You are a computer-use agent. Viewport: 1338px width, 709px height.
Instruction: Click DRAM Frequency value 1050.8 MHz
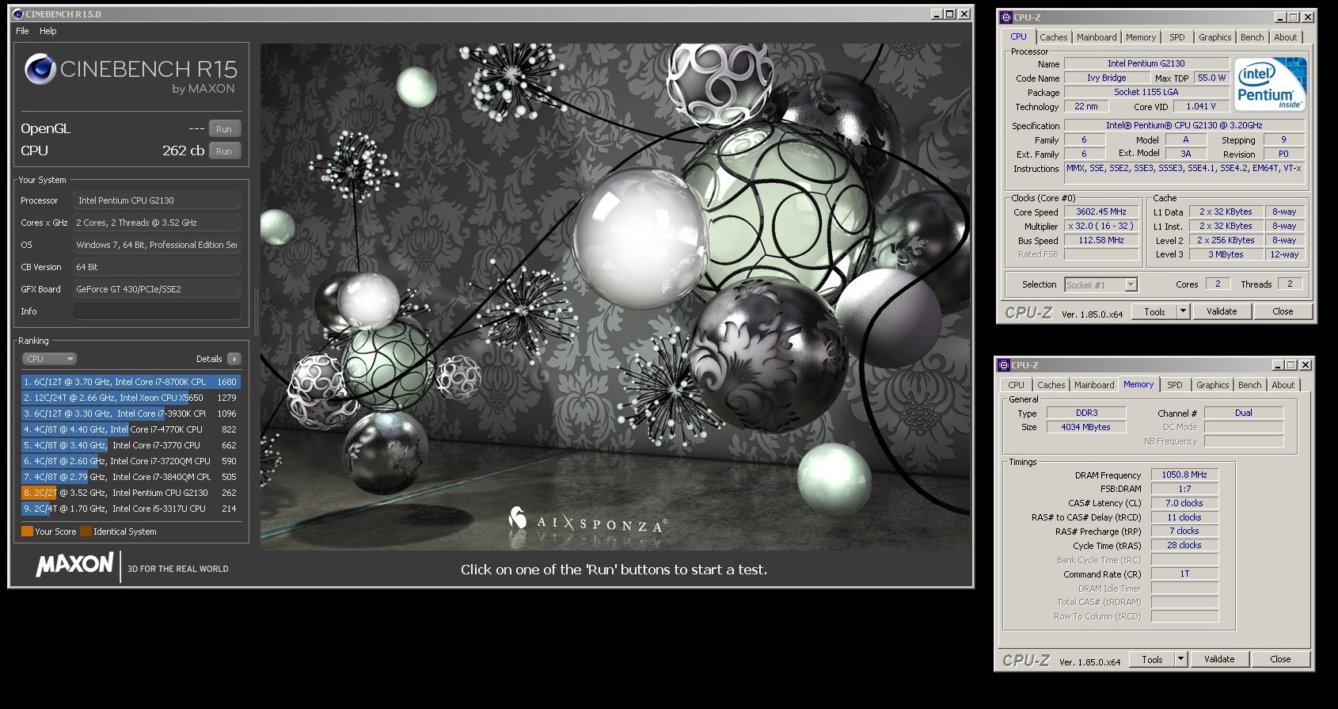(1184, 475)
